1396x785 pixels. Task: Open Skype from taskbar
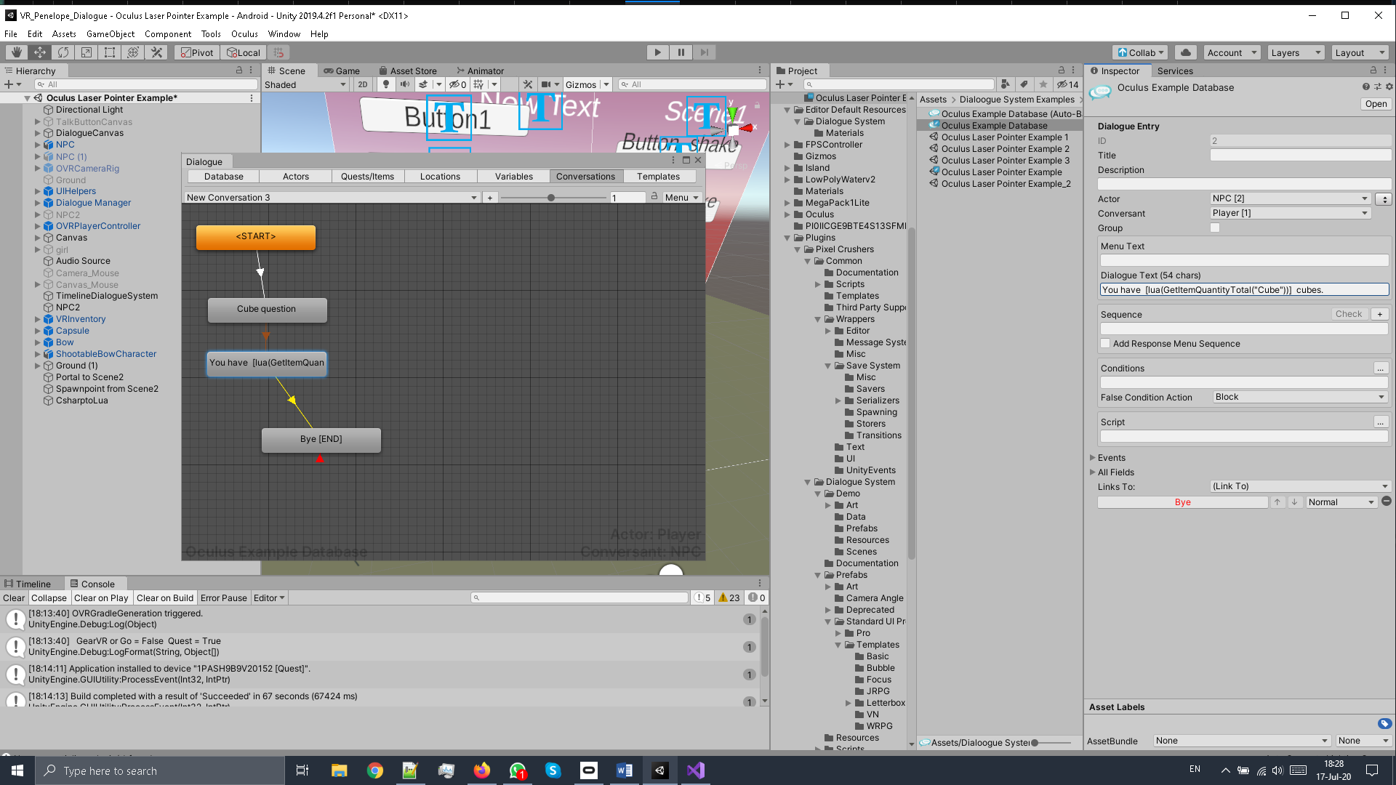553,770
